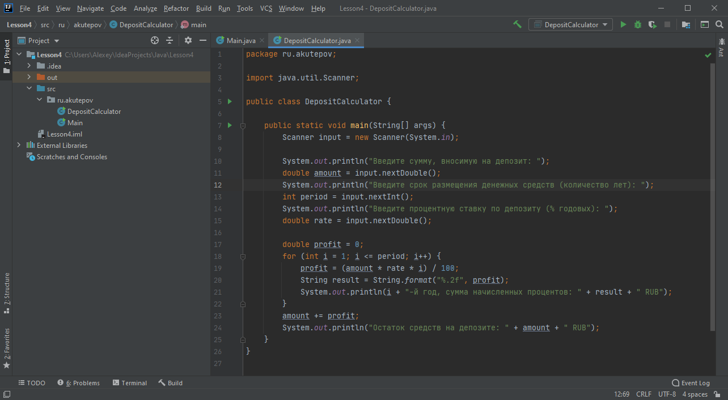Open the Analyze menu

tap(145, 8)
